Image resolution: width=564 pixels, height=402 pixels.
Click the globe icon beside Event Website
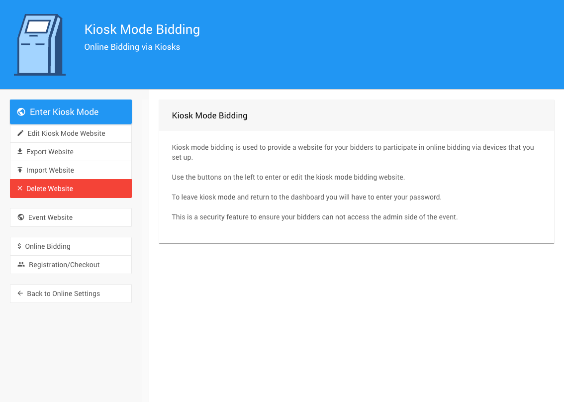pyautogui.click(x=21, y=217)
